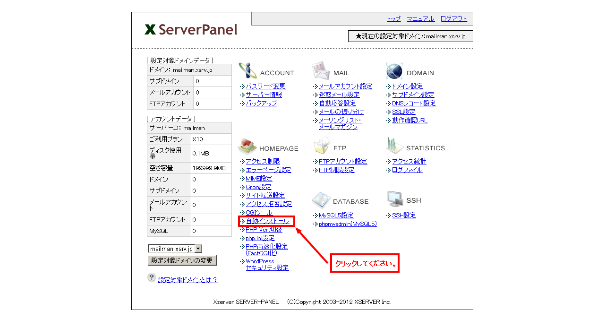Image resolution: width=597 pixels, height=328 pixels.
Task: Open Cron設定 link
Action: tap(258, 187)
